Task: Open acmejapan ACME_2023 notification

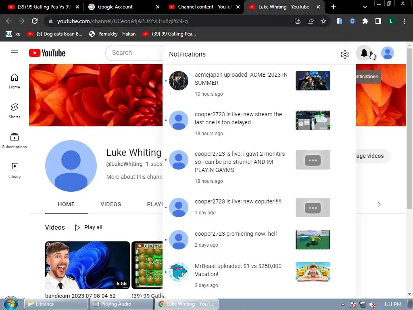Action: click(259, 84)
